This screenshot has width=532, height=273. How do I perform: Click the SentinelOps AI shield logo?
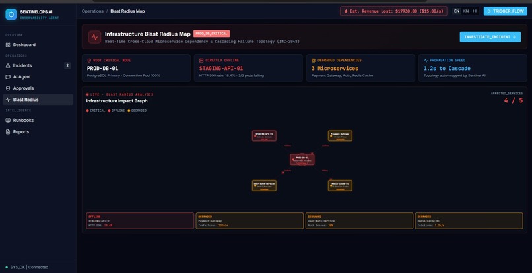click(11, 15)
